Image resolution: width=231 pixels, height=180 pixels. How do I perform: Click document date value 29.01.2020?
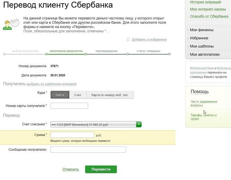point(58,75)
